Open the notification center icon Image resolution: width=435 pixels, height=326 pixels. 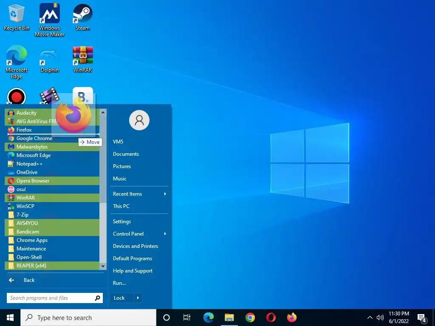[x=422, y=318]
